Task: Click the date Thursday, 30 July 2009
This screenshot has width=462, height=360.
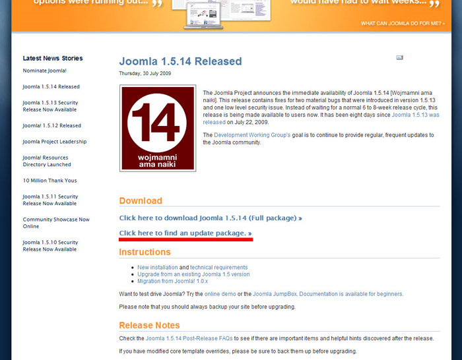Action: pos(145,73)
